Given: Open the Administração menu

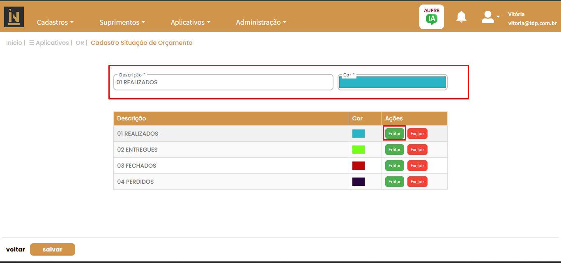Looking at the screenshot, I should pyautogui.click(x=261, y=22).
